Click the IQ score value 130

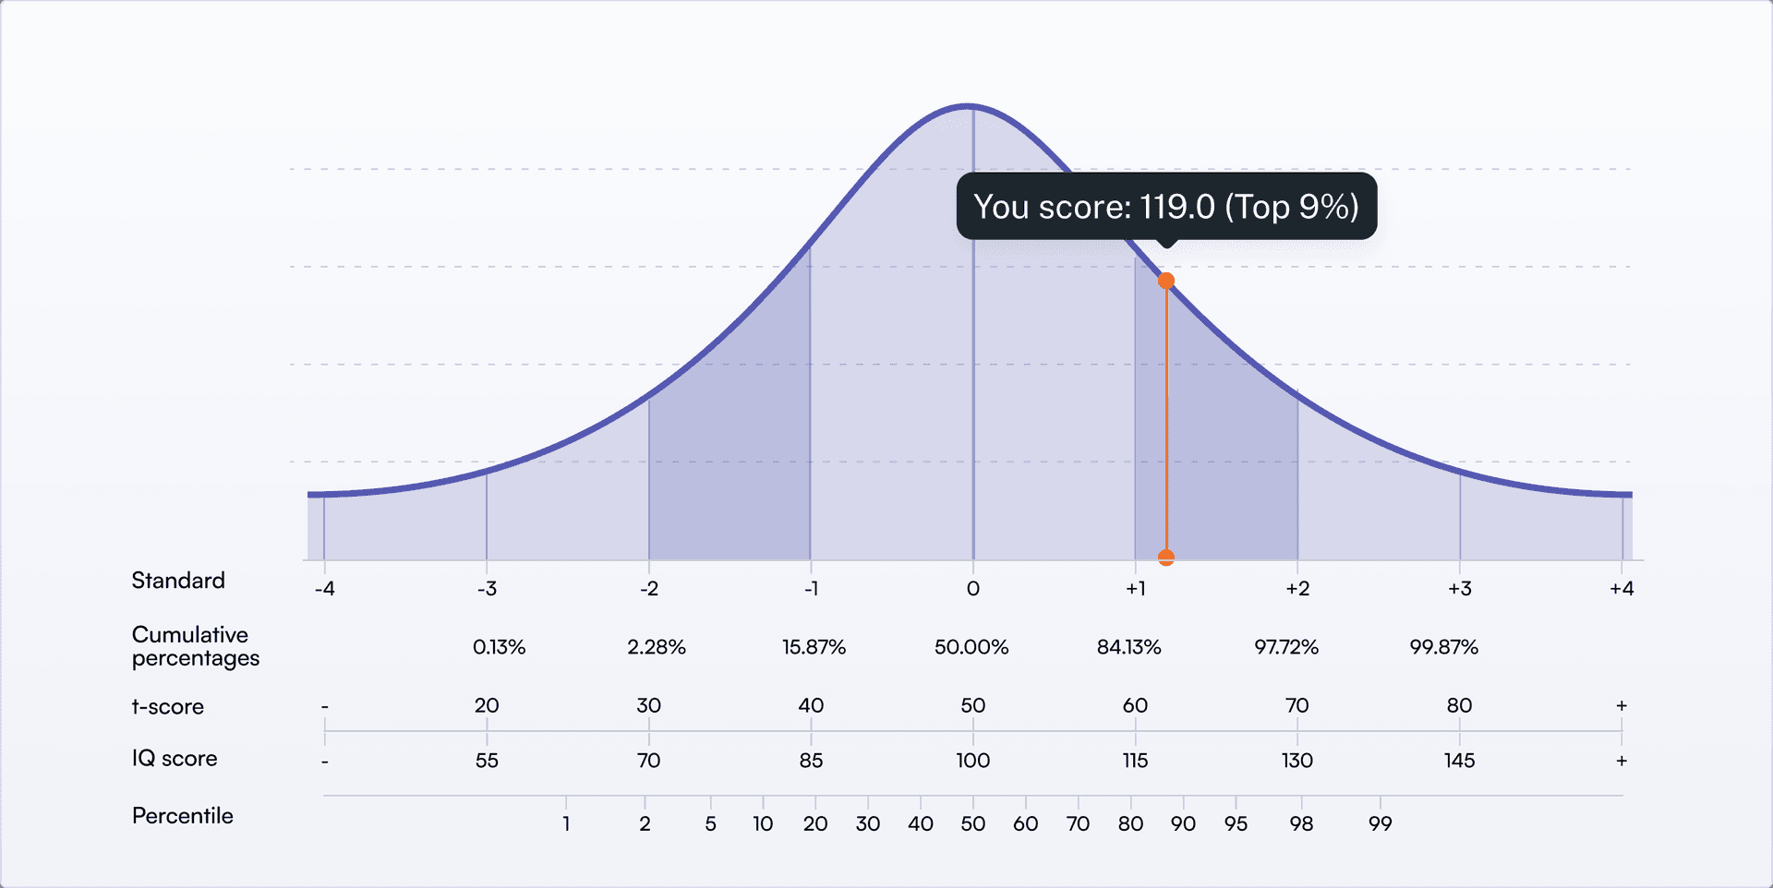click(1297, 761)
